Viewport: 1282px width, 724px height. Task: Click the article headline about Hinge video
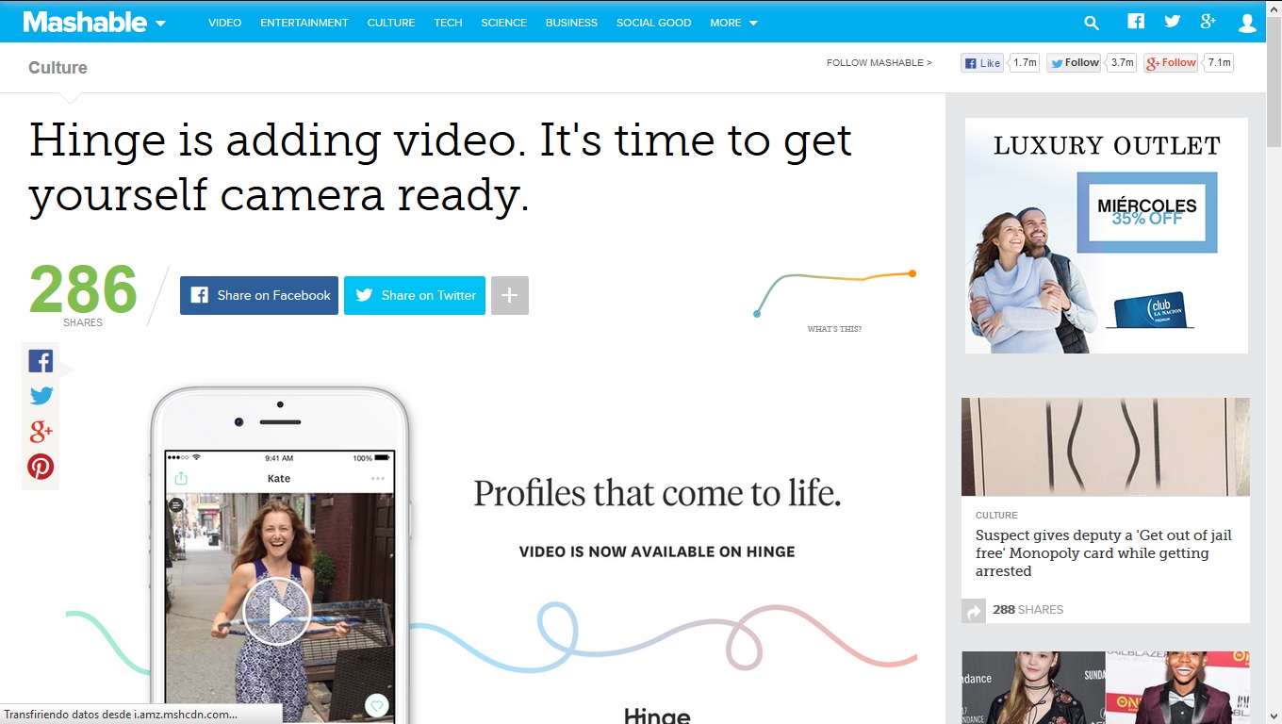[440, 168]
